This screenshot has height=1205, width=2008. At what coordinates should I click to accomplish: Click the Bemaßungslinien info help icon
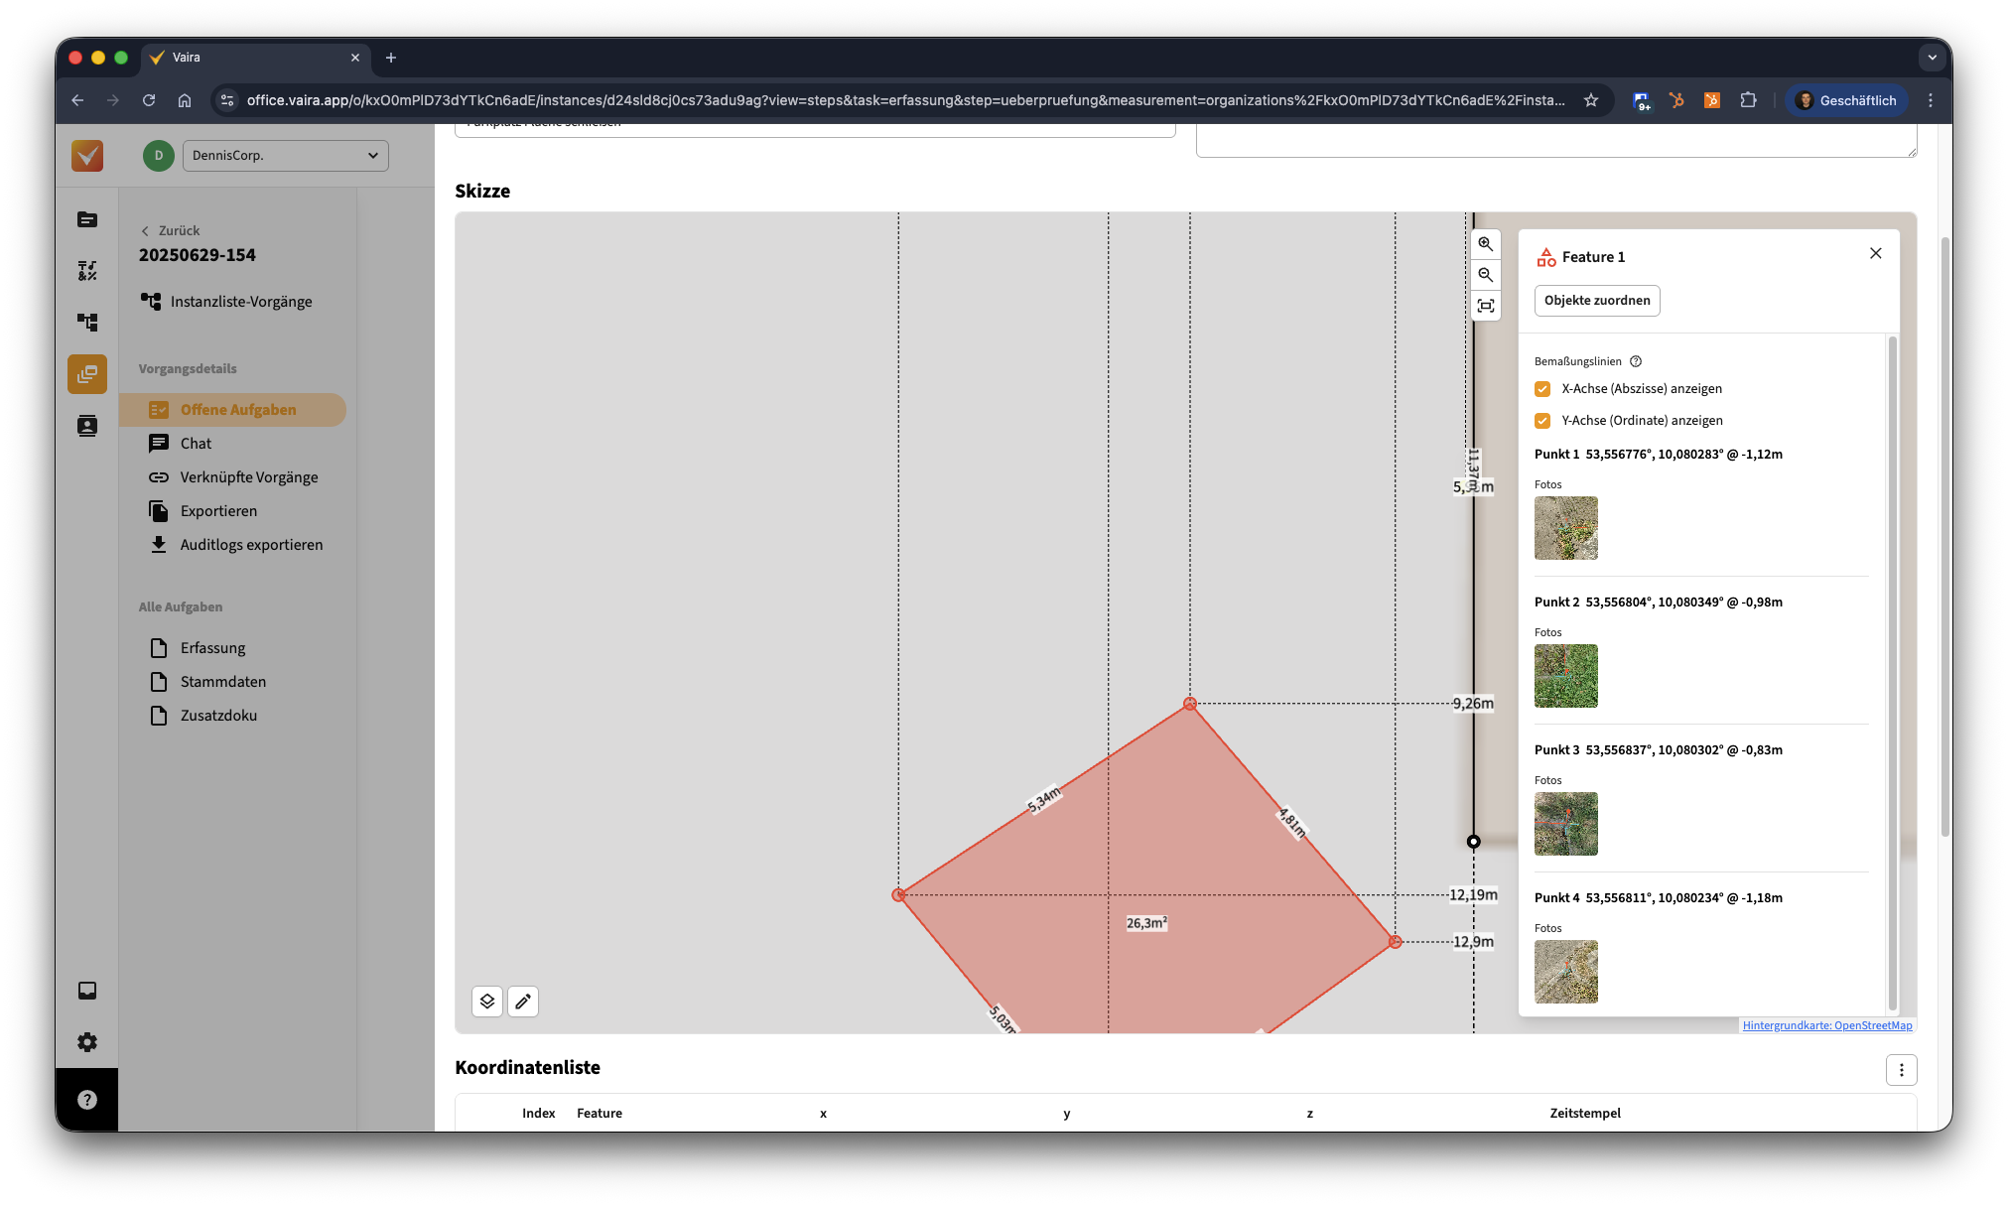pos(1636,361)
